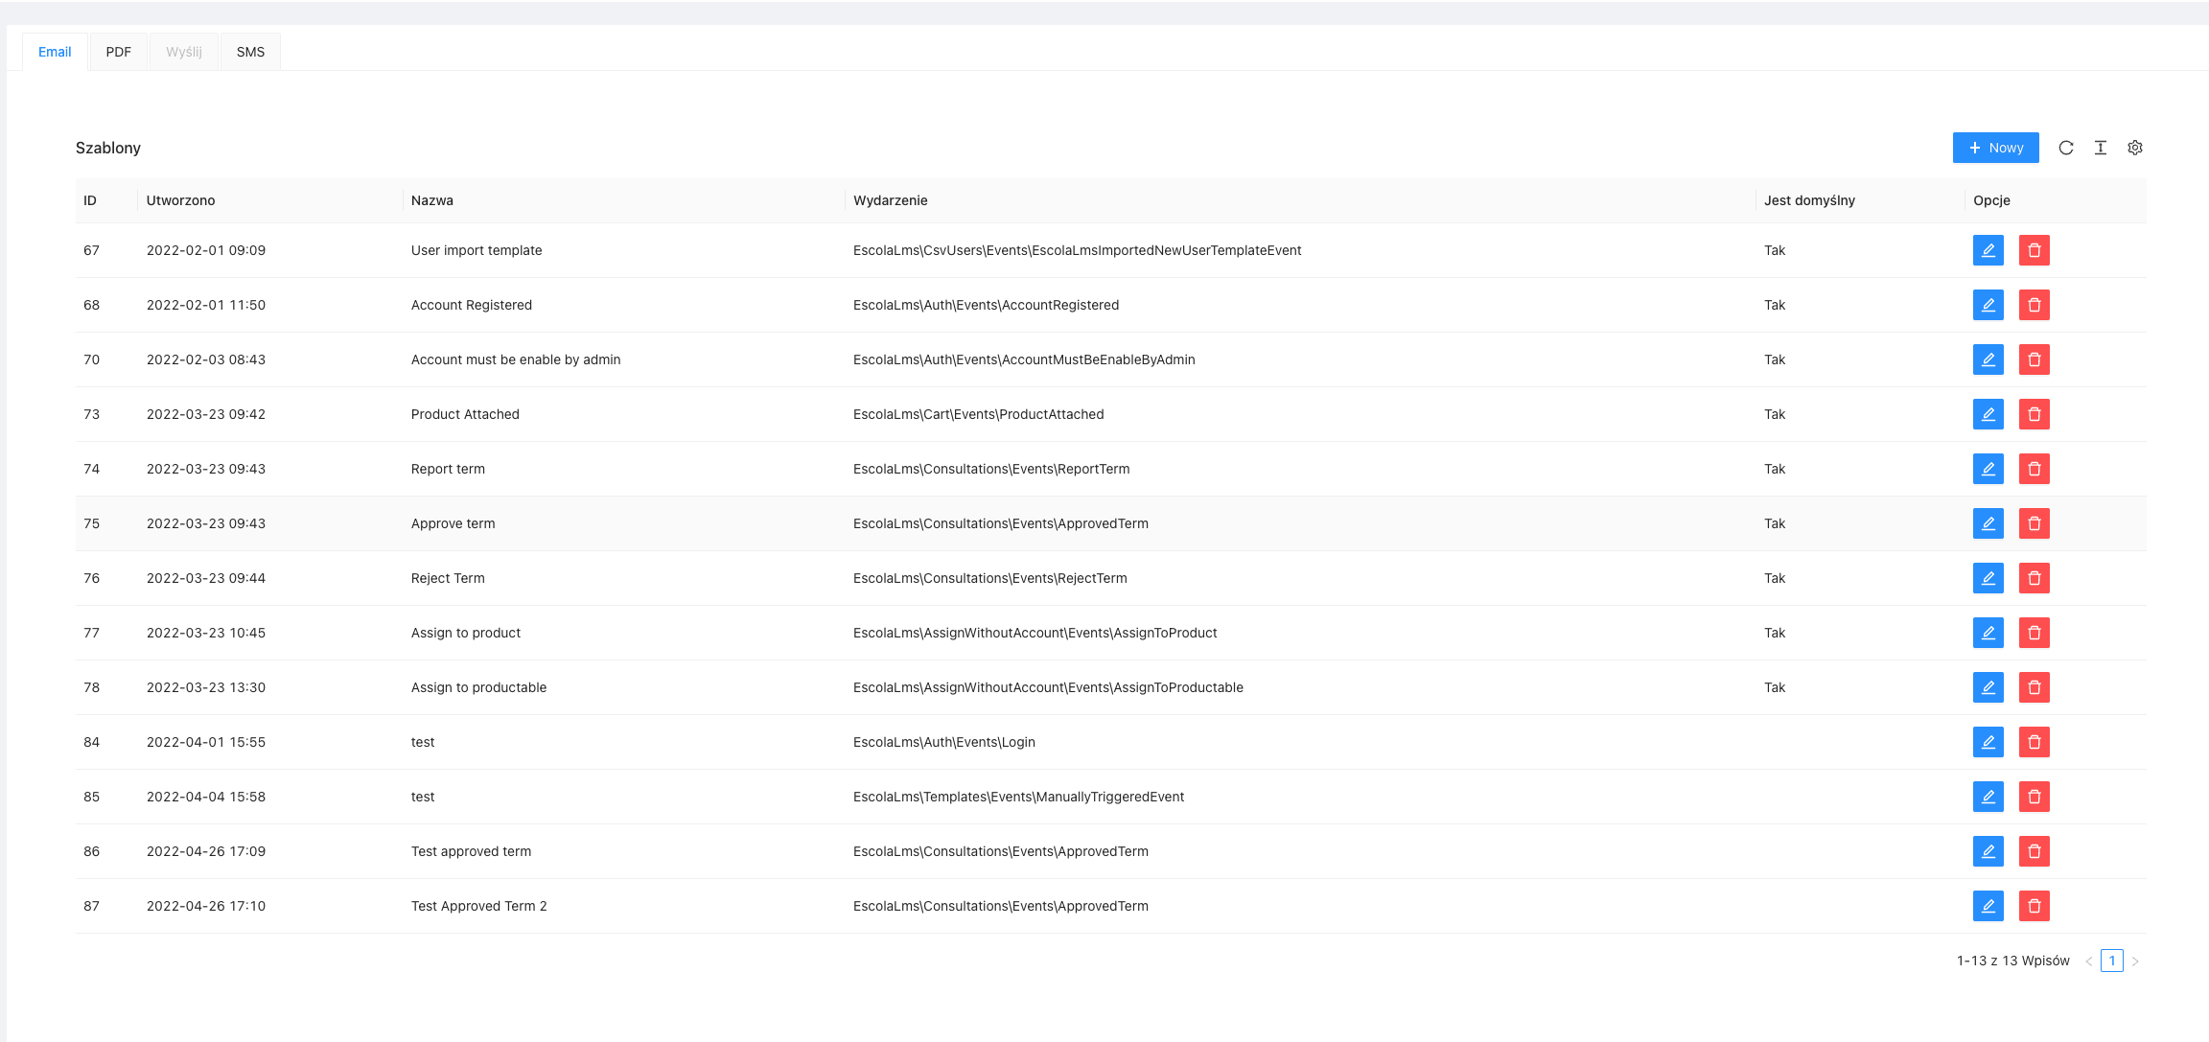Edit the 'test' template created 2022-04-01
The height and width of the screenshot is (1042, 2209).
pyautogui.click(x=1988, y=742)
